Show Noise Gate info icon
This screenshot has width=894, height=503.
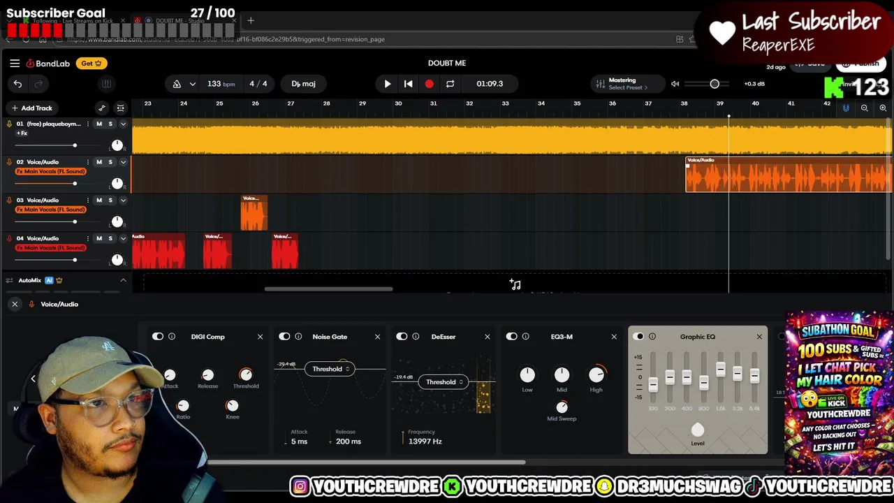pyautogui.click(x=298, y=337)
